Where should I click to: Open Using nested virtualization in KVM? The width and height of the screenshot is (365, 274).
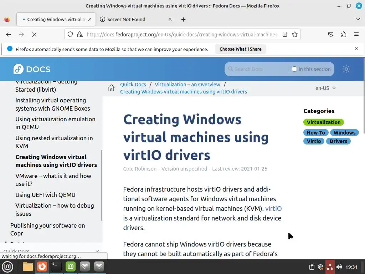[54, 142]
